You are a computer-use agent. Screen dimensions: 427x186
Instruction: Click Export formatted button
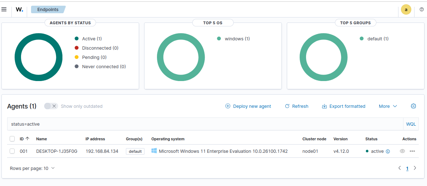[x=344, y=106]
